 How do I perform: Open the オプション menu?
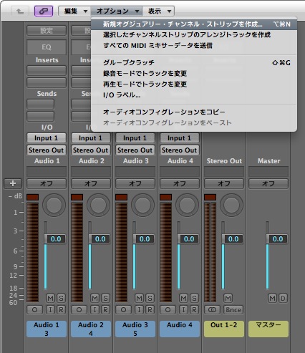[117, 11]
